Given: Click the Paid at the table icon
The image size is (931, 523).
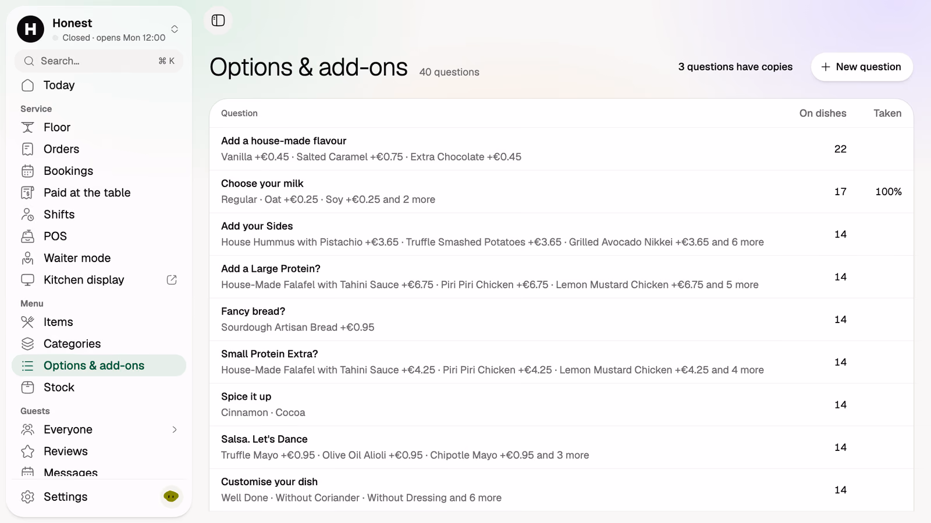Looking at the screenshot, I should pyautogui.click(x=27, y=193).
